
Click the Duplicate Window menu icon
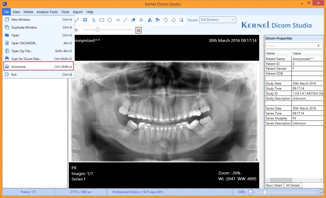pyautogui.click(x=7, y=27)
